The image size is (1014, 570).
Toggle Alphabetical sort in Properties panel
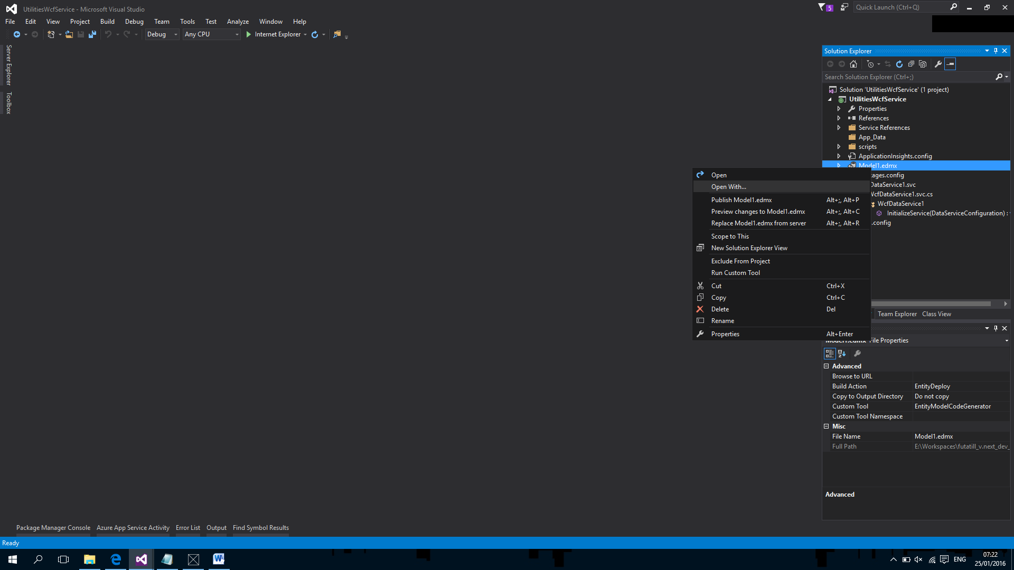click(842, 354)
